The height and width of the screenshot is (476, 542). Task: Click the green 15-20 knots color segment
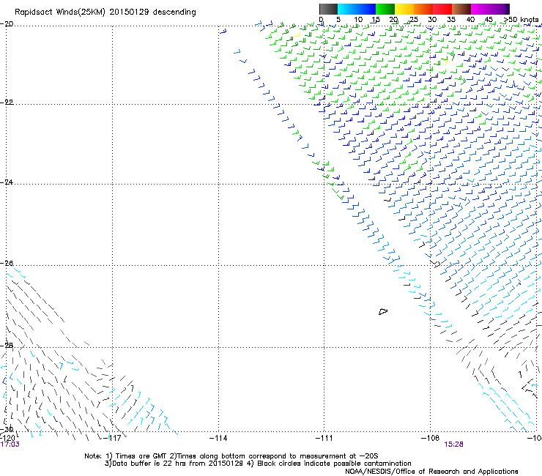(x=385, y=9)
